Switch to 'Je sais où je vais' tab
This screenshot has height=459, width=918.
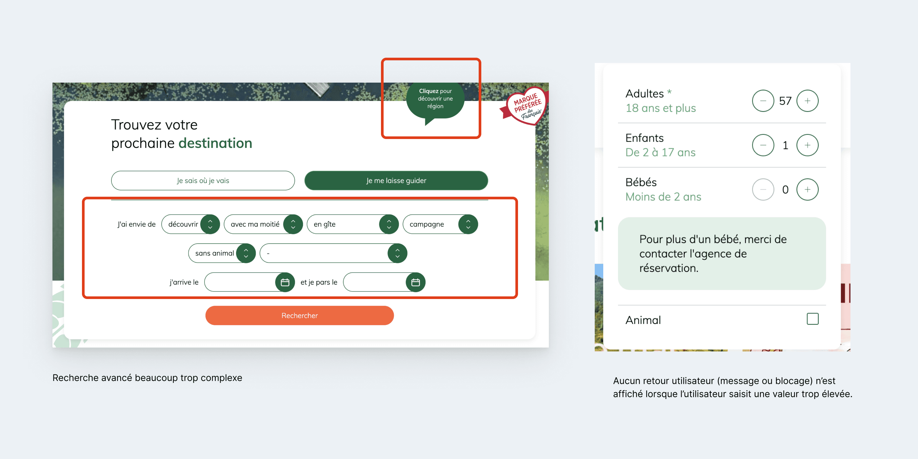pyautogui.click(x=203, y=181)
